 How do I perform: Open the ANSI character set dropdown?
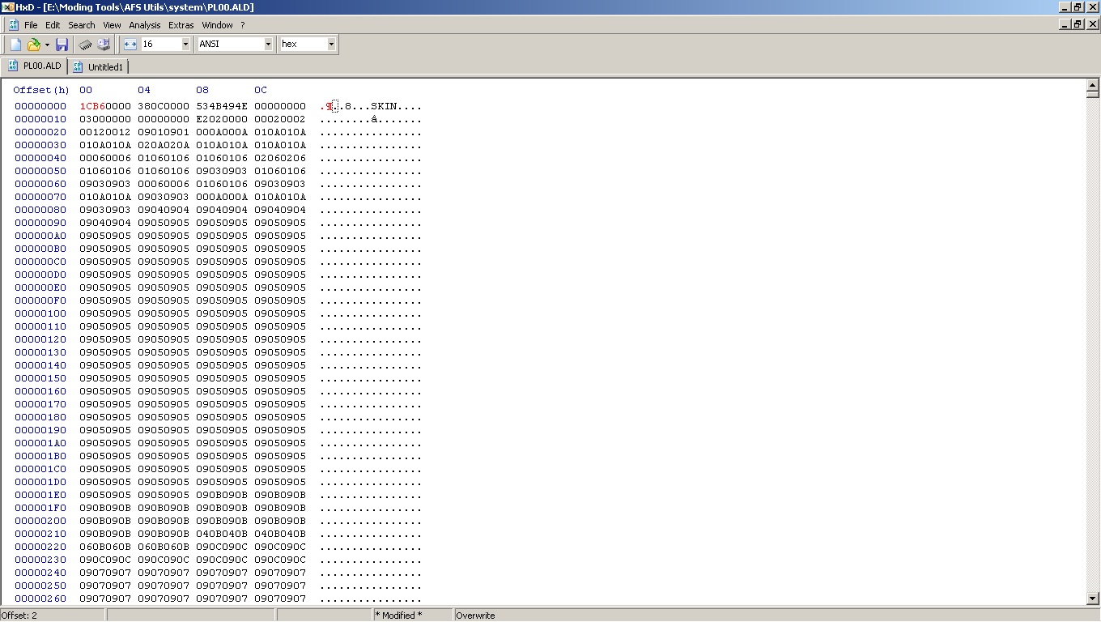268,45
